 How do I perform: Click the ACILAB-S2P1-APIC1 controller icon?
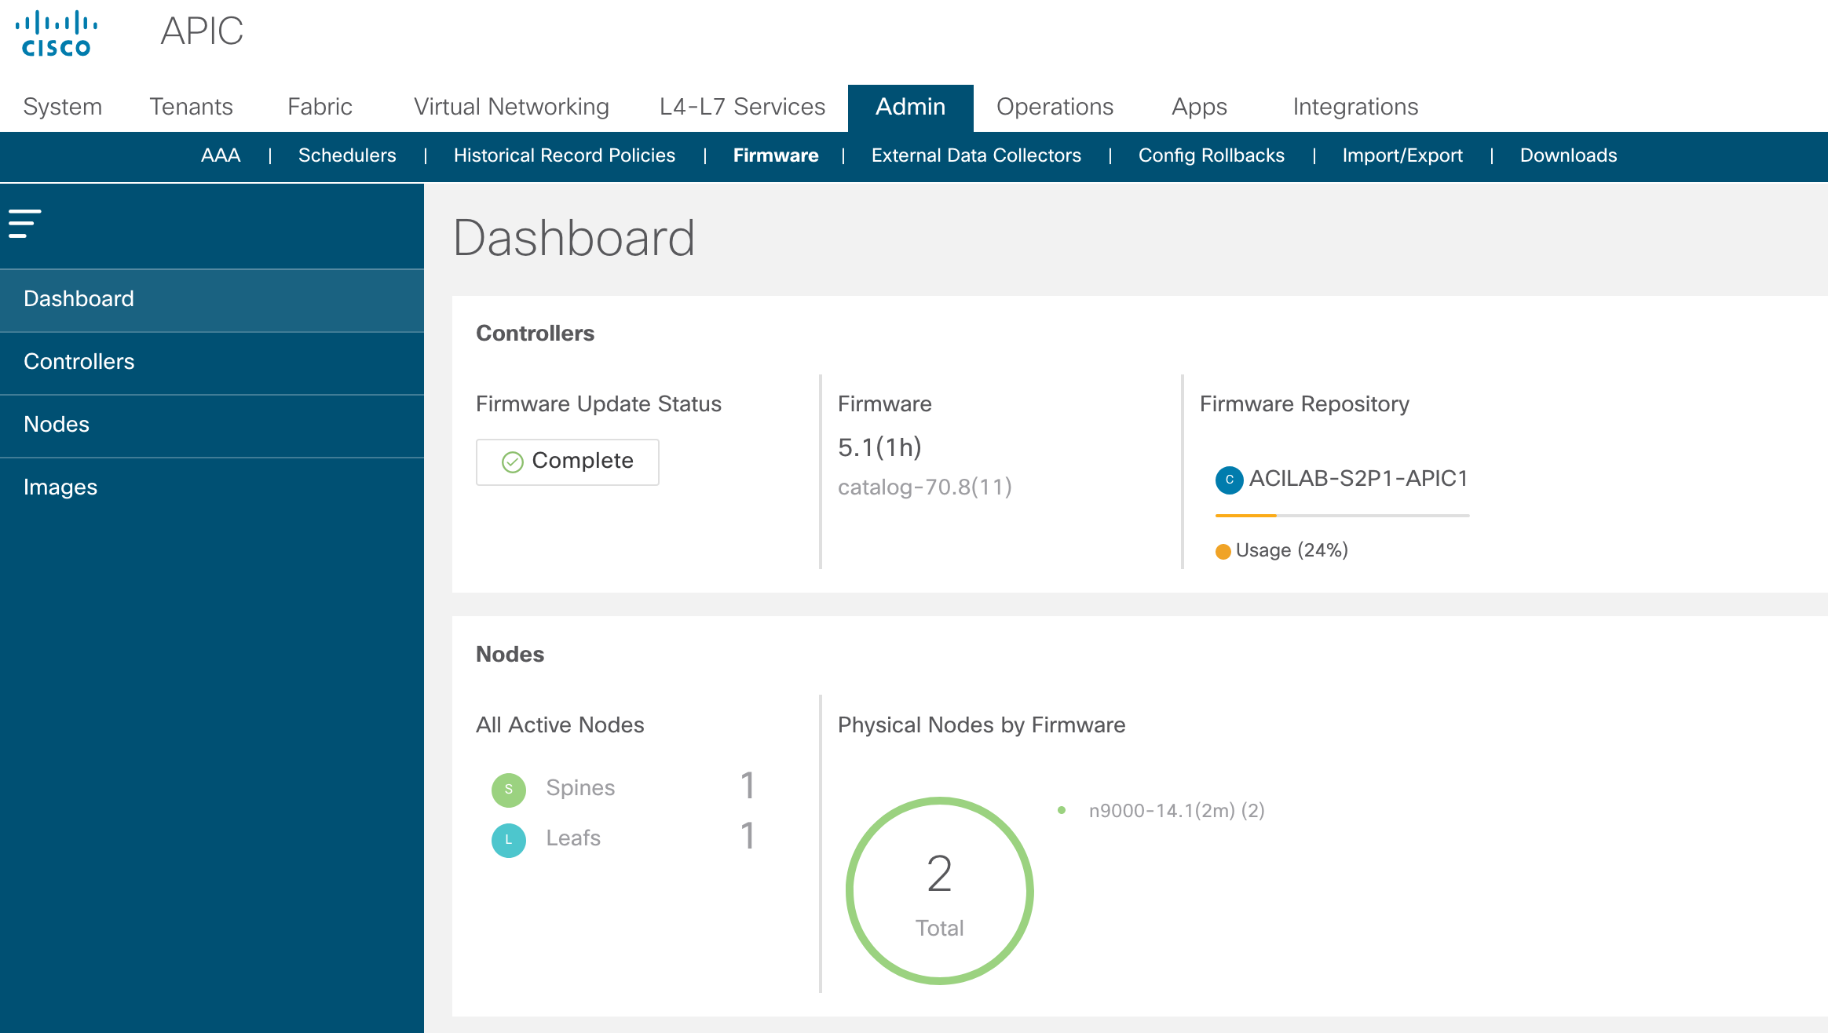click(x=1229, y=480)
